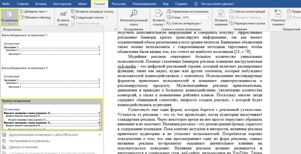Click the Оглавление (Table of Contents) button
Viewport: 301px width, 154px height.
10,17
